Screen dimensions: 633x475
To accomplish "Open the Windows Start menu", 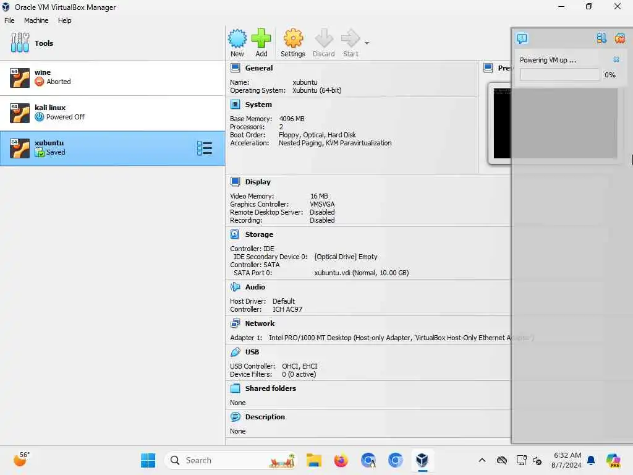I will (148, 460).
